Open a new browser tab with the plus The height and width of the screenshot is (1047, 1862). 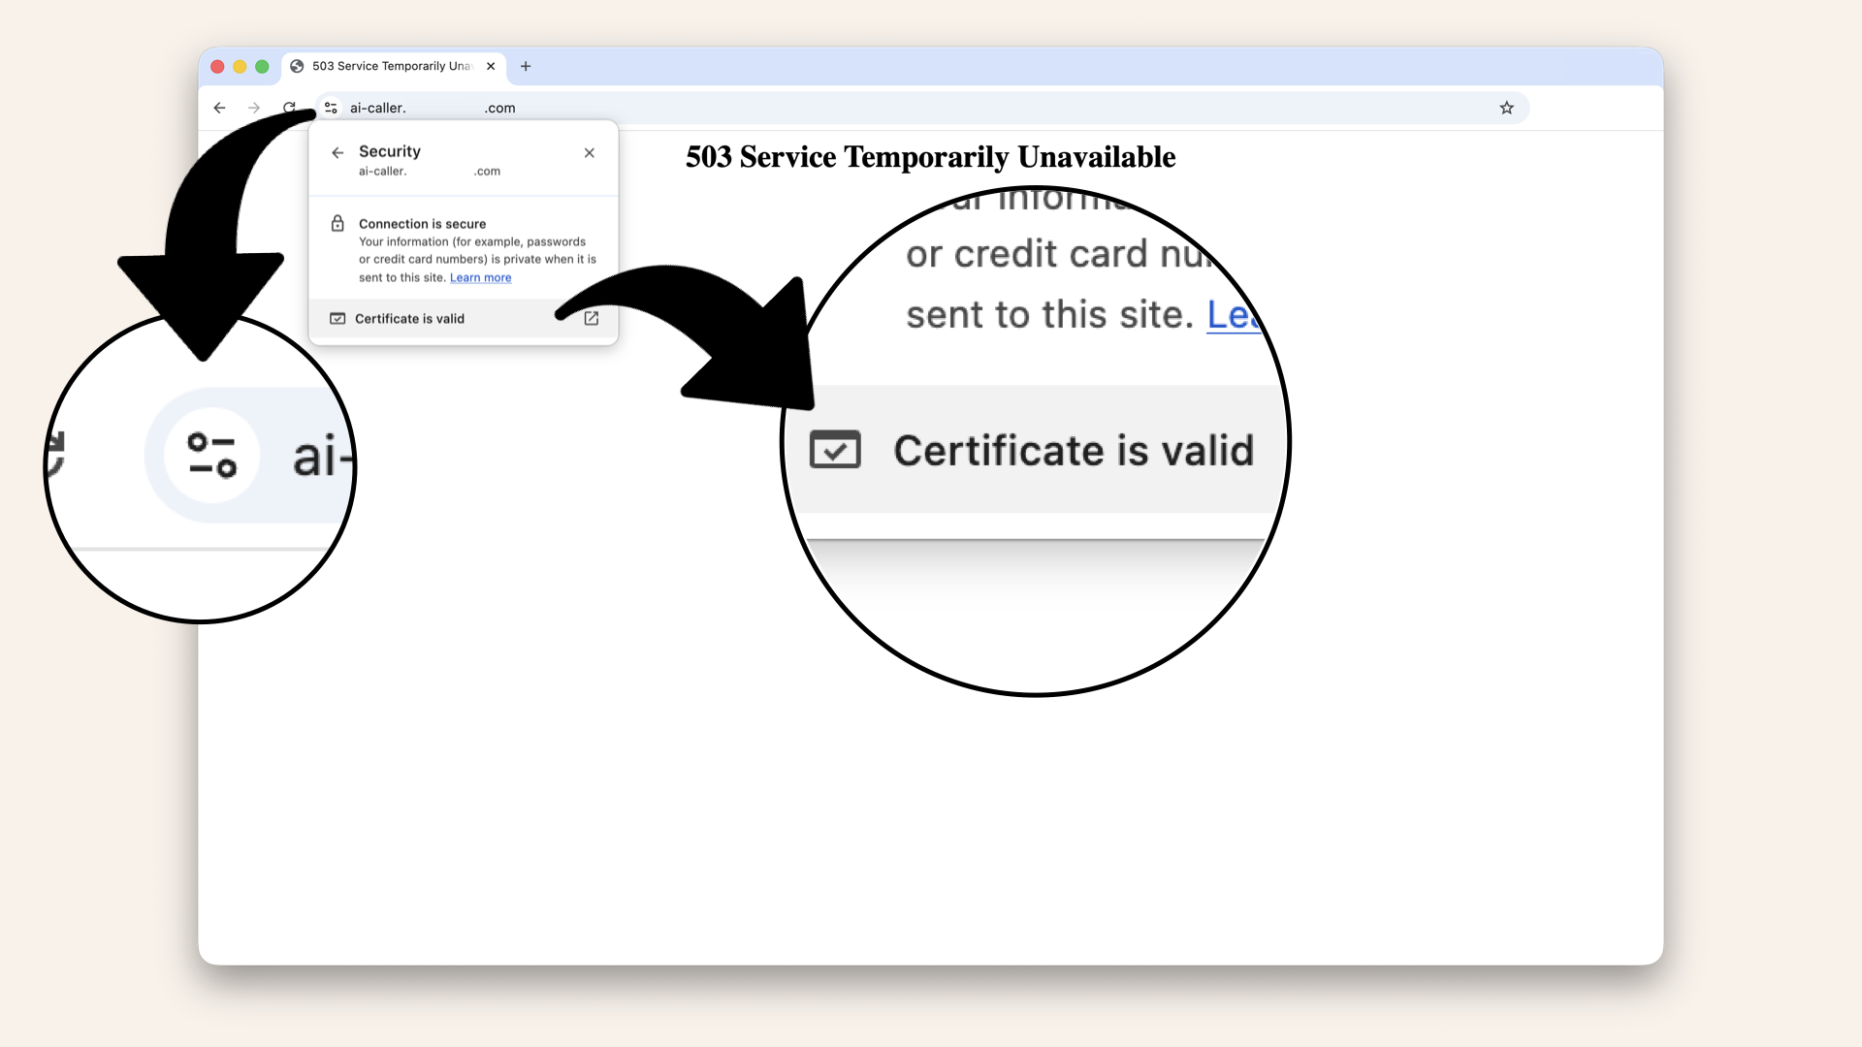(x=526, y=66)
